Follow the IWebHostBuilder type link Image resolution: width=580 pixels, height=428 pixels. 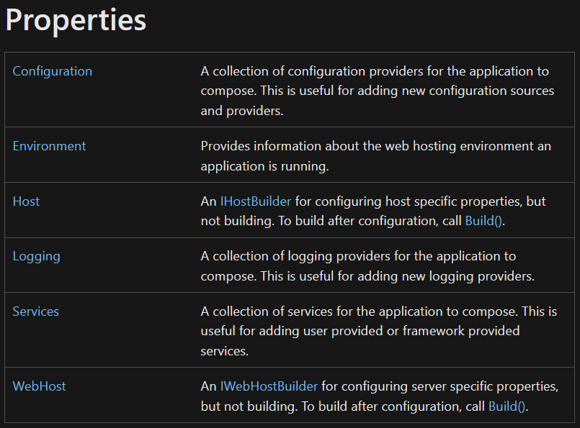click(269, 386)
